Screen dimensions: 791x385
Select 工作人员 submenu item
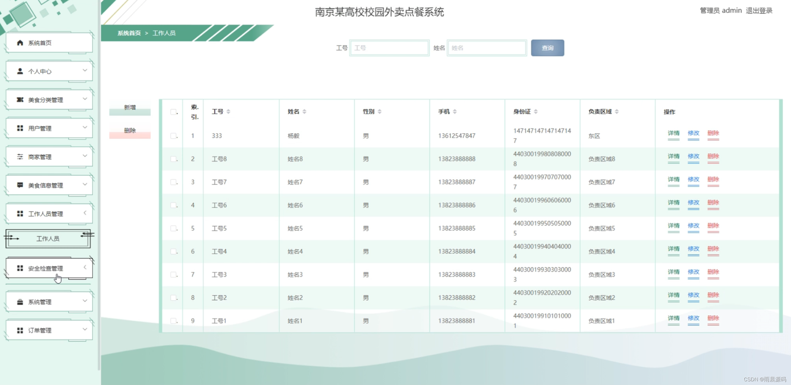click(x=48, y=238)
